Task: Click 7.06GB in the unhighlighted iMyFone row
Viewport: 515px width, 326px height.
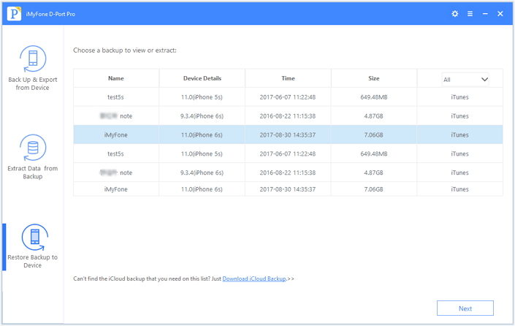Action: pos(374,189)
